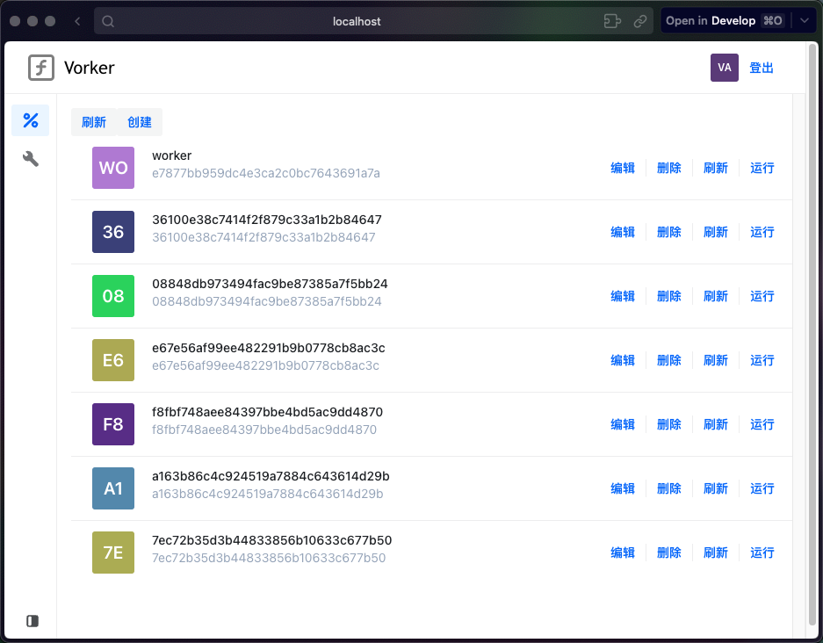The image size is (823, 643).
Task: Click the purple F8 worker avatar
Action: pyautogui.click(x=113, y=424)
